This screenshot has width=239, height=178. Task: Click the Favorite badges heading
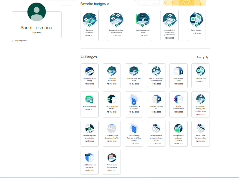93,4
